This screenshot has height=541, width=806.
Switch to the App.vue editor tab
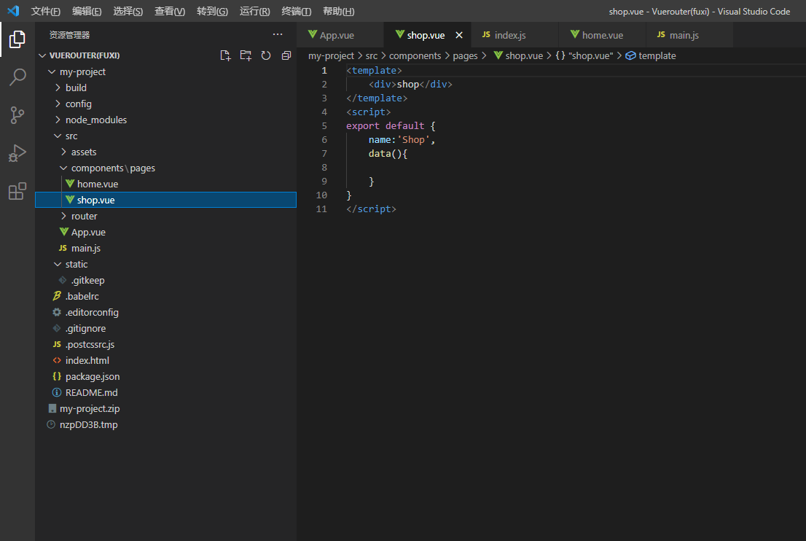(340, 35)
